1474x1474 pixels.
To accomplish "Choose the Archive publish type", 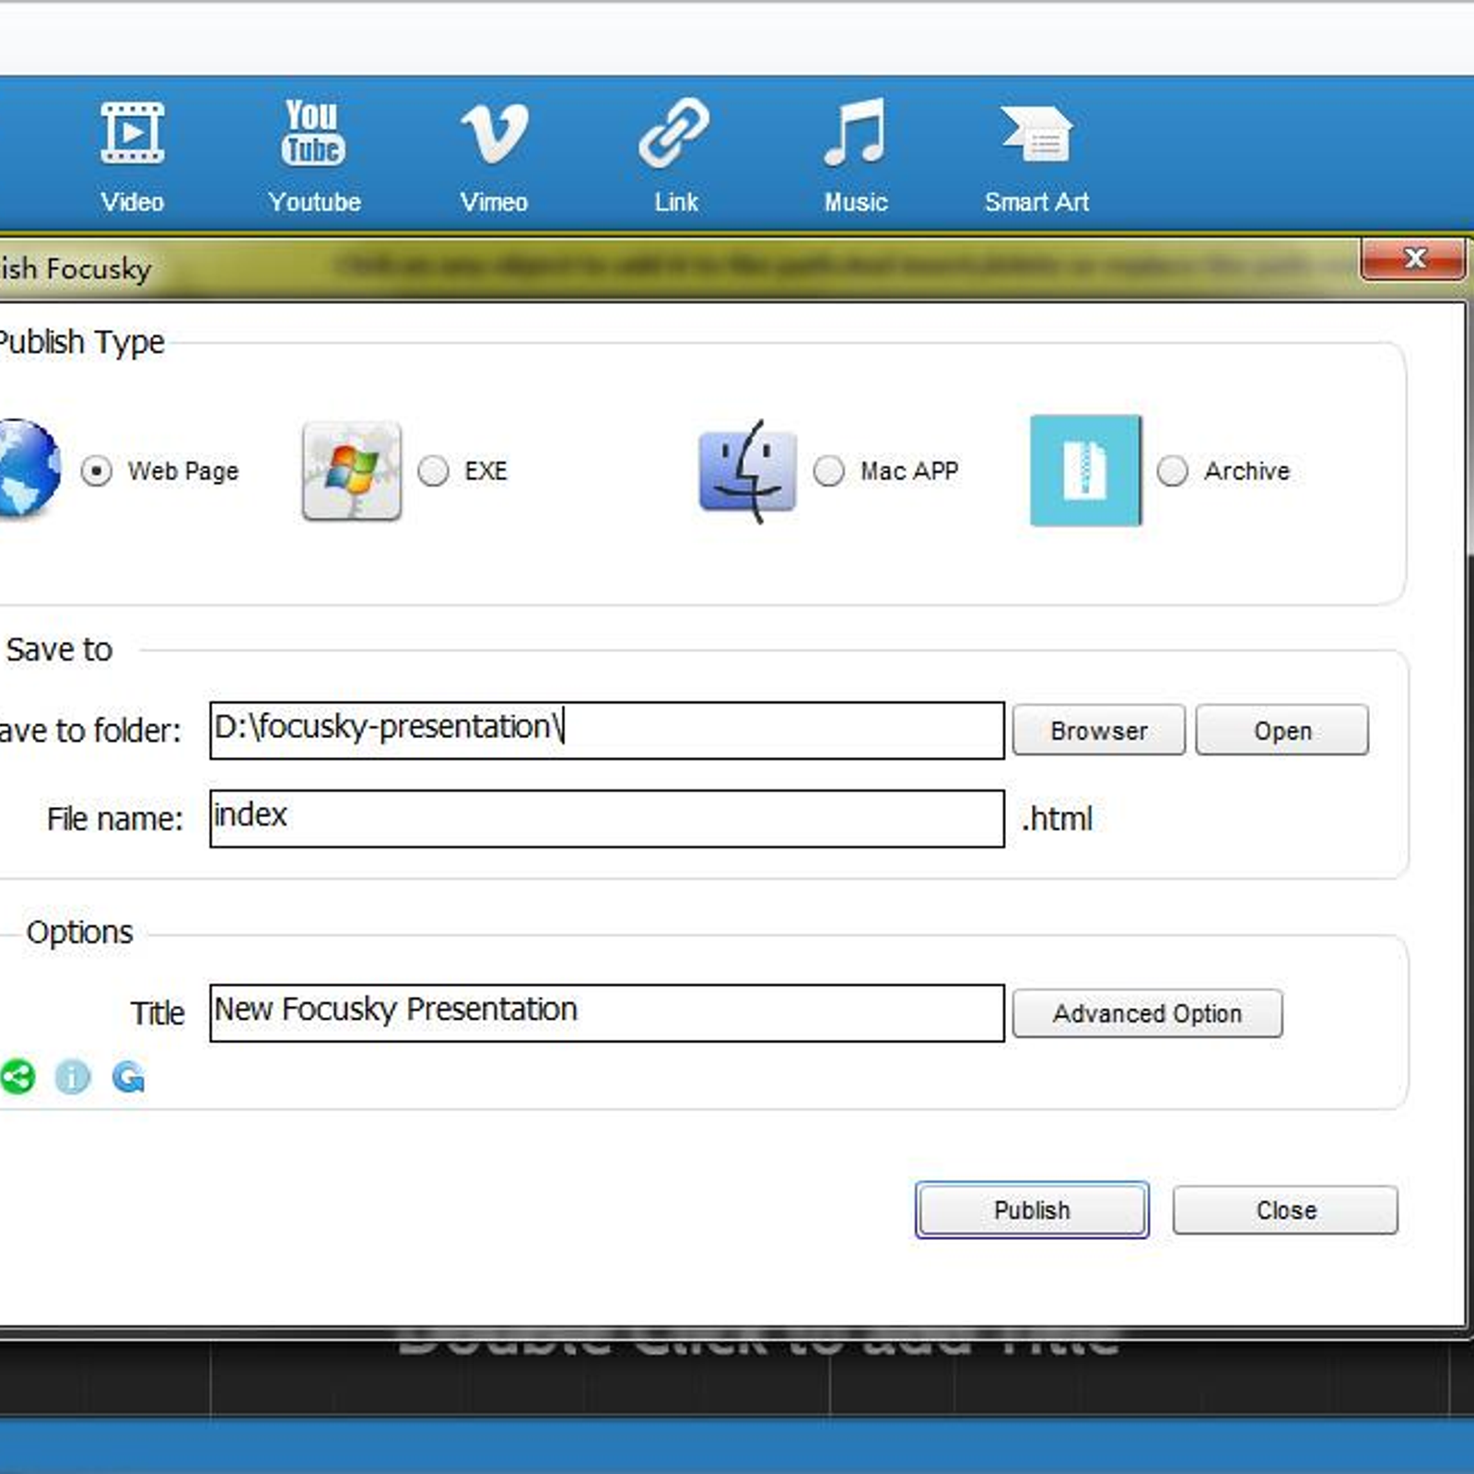I will pyautogui.click(x=1173, y=471).
